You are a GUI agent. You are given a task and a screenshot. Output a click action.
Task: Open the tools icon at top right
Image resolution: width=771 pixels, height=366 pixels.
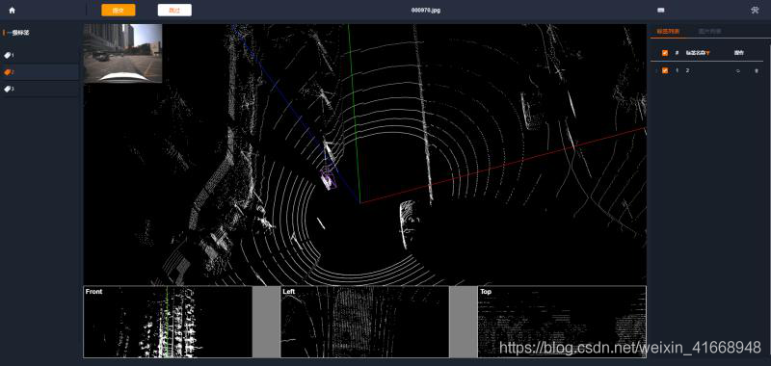(x=755, y=10)
